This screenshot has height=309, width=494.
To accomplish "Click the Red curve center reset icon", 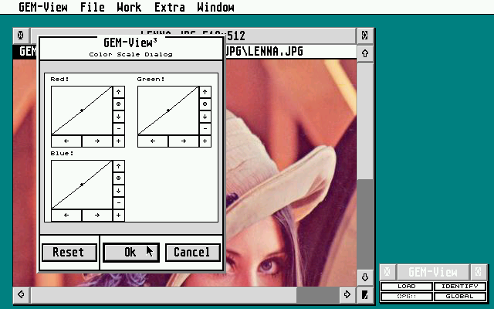I will [x=118, y=104].
